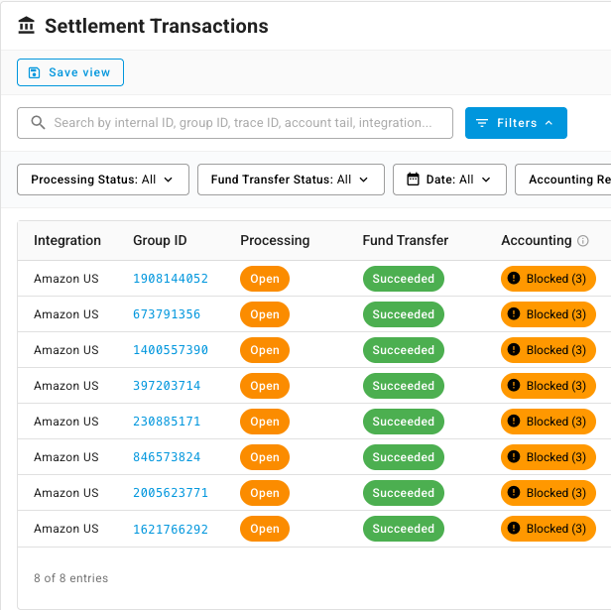Click the Save view button
Image resolution: width=611 pixels, height=610 pixels.
click(x=70, y=72)
